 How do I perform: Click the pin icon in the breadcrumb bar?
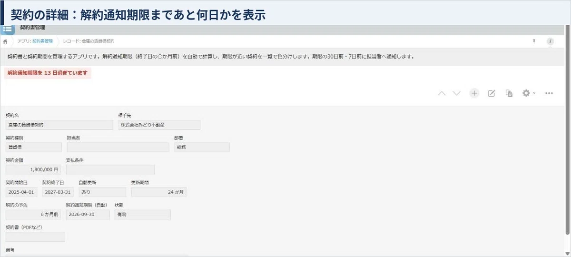[534, 41]
